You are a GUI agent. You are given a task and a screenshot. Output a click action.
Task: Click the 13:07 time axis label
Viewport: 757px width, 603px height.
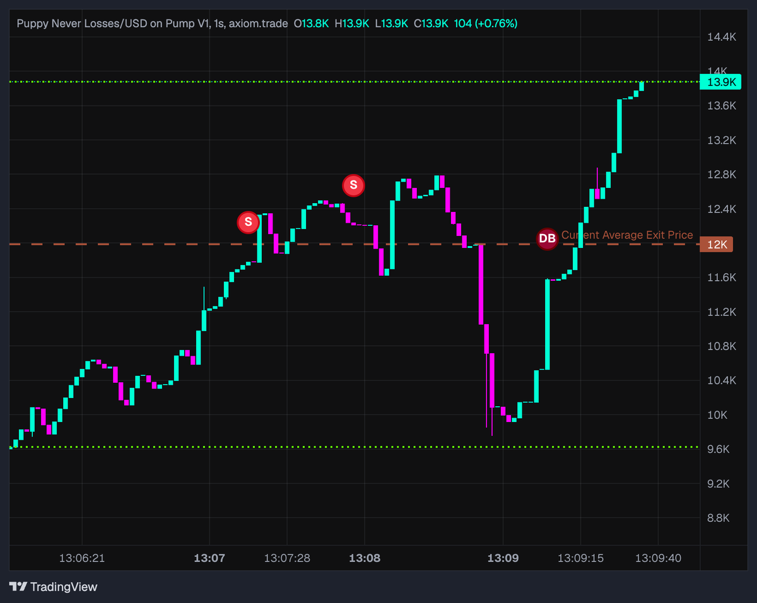(209, 558)
